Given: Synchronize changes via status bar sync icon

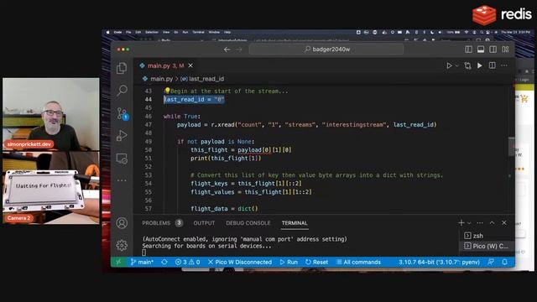Looking at the screenshot, I should click(x=164, y=262).
